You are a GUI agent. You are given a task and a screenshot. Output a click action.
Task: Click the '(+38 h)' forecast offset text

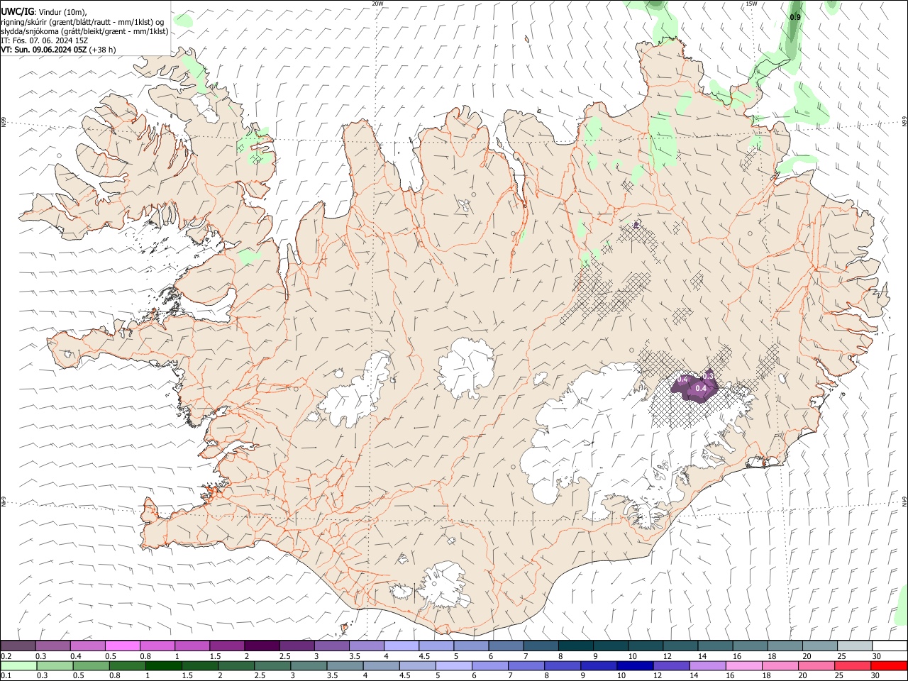103,50
